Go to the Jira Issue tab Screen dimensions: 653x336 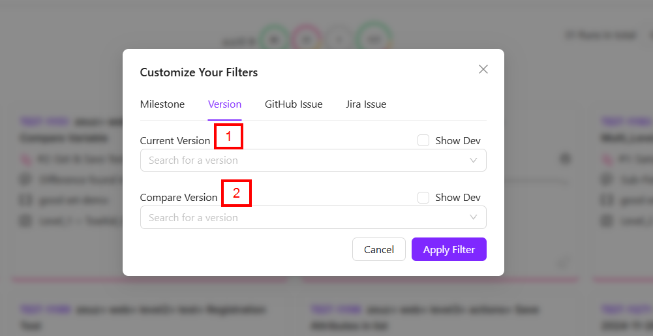click(x=366, y=104)
